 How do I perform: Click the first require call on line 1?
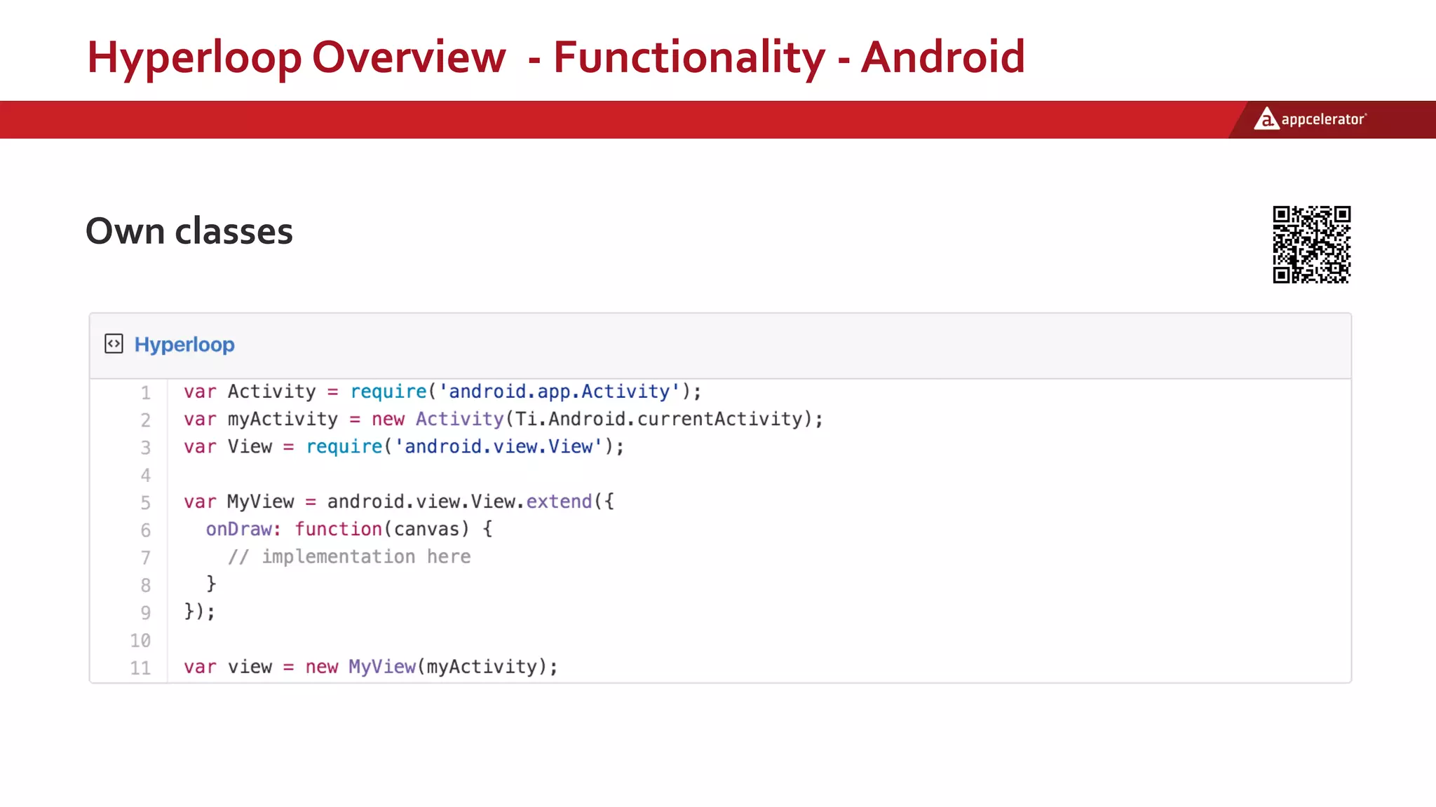click(388, 392)
